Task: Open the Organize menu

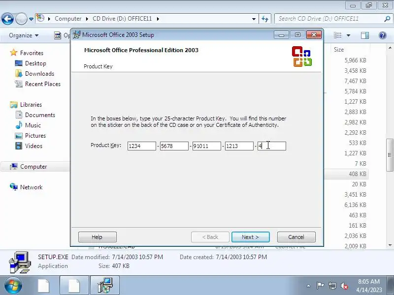Action: [24, 35]
